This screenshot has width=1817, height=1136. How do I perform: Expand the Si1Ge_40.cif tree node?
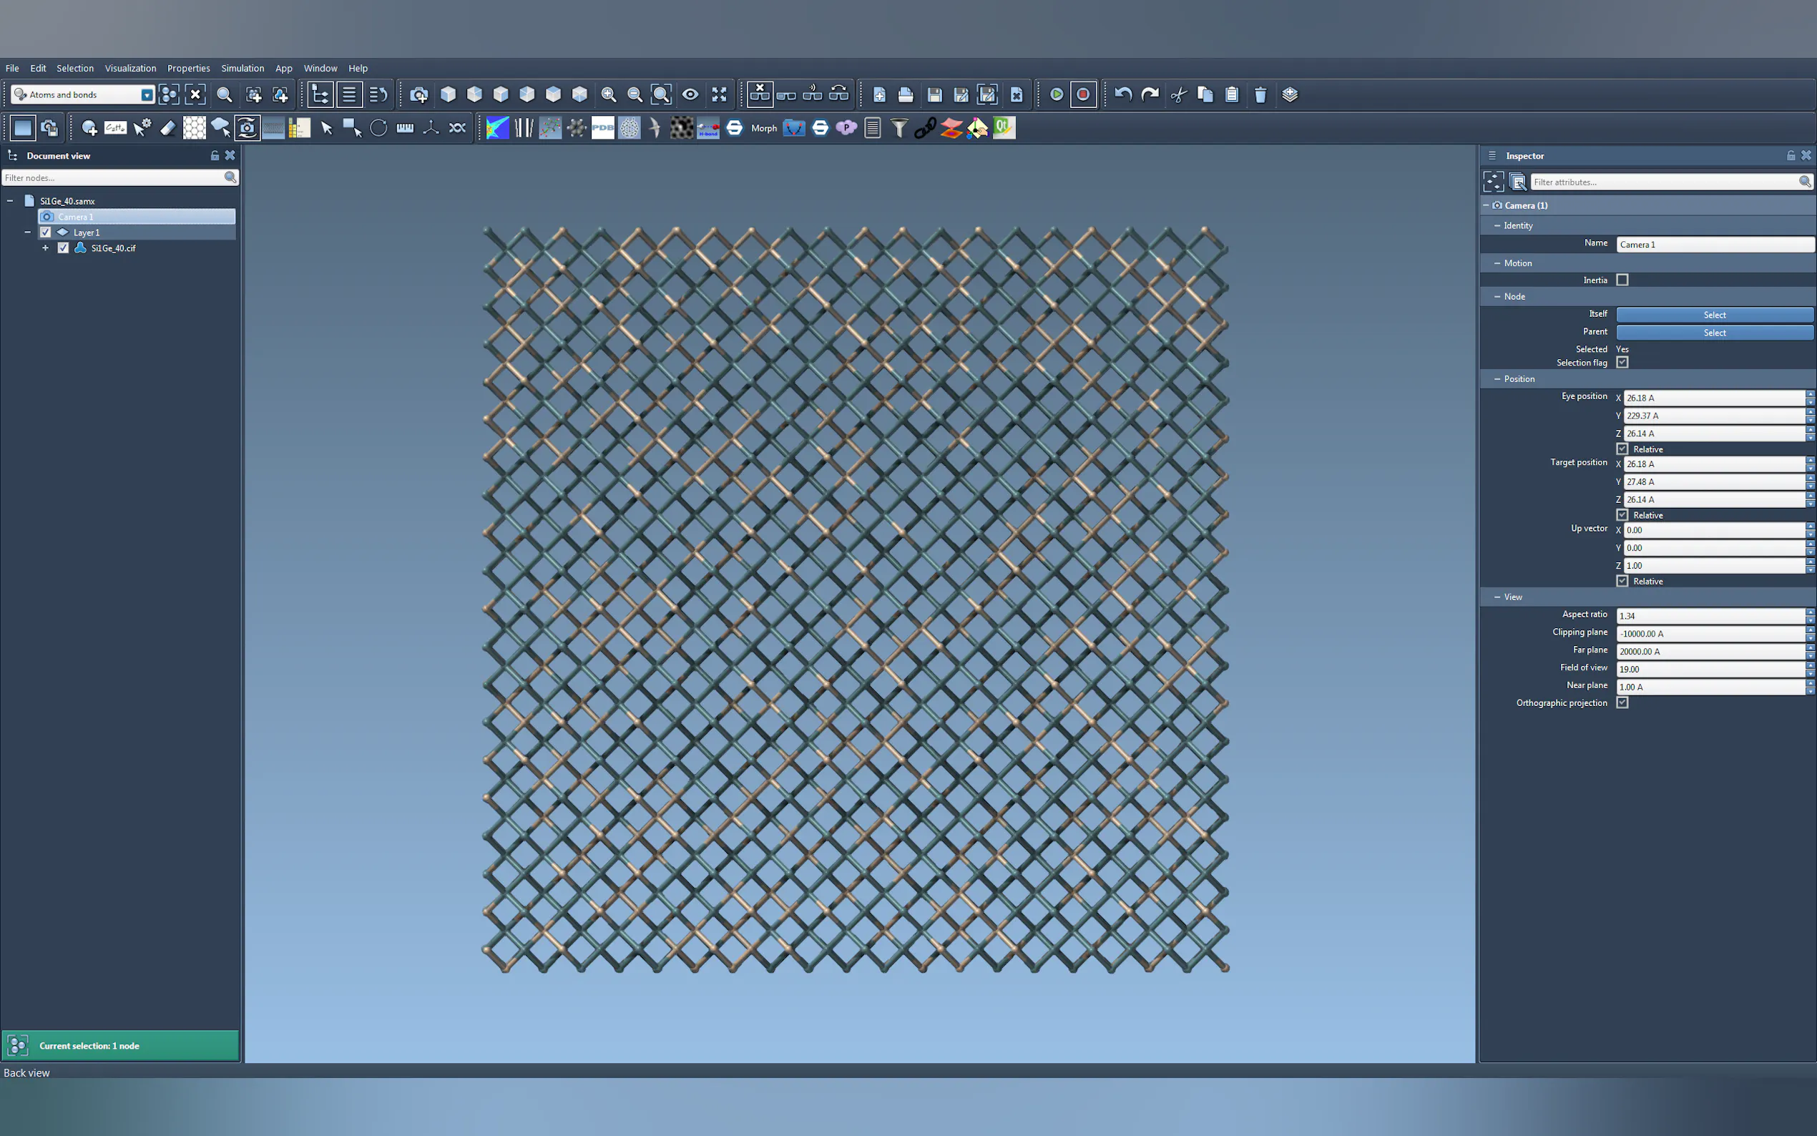pos(45,248)
